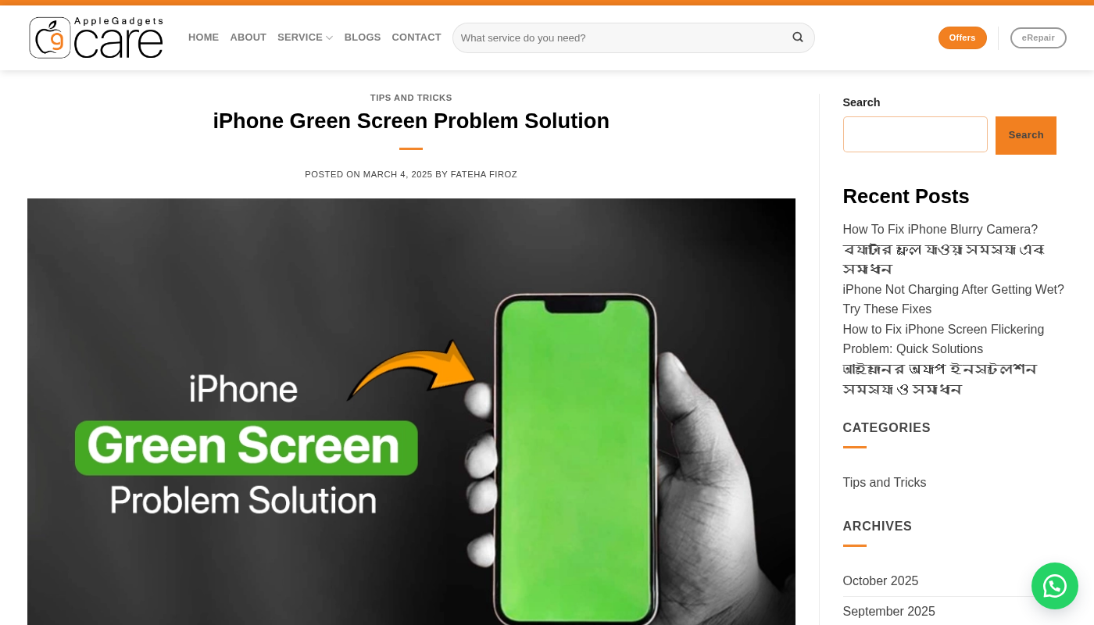Select Contact in the navigation
Image resolution: width=1094 pixels, height=625 pixels.
tap(417, 37)
